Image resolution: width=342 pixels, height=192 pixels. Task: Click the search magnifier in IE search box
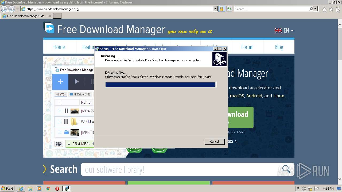tap(311, 9)
